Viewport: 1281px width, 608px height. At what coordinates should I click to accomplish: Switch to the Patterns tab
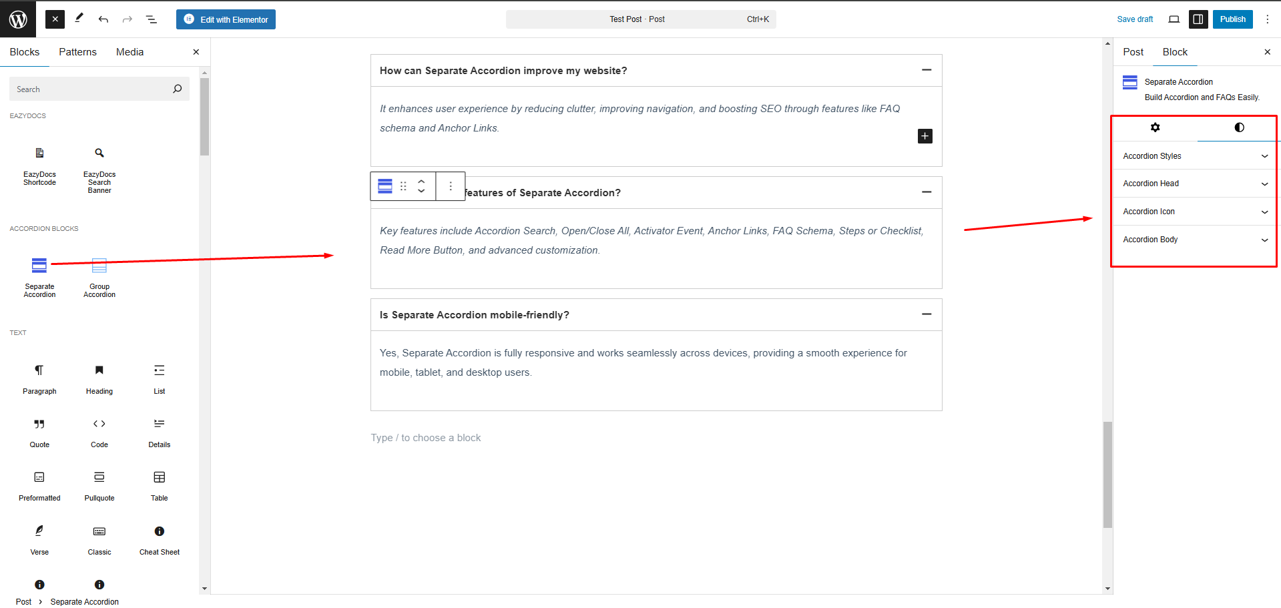[77, 51]
